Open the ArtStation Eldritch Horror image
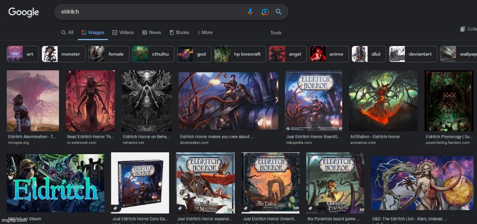The image size is (477, 224). point(383,101)
